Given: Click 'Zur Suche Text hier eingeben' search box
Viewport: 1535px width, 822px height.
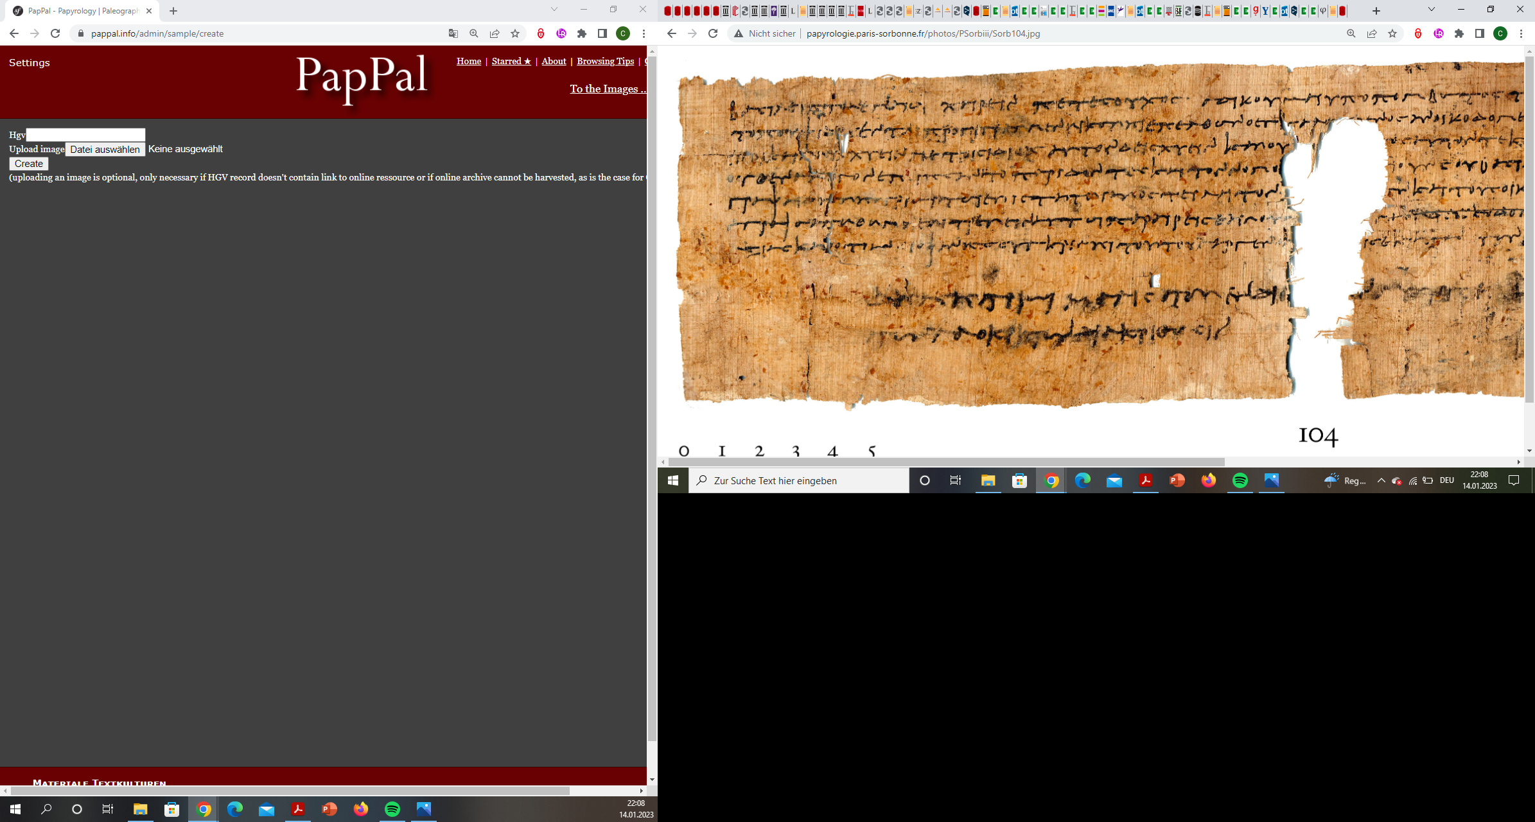Looking at the screenshot, I should click(799, 480).
